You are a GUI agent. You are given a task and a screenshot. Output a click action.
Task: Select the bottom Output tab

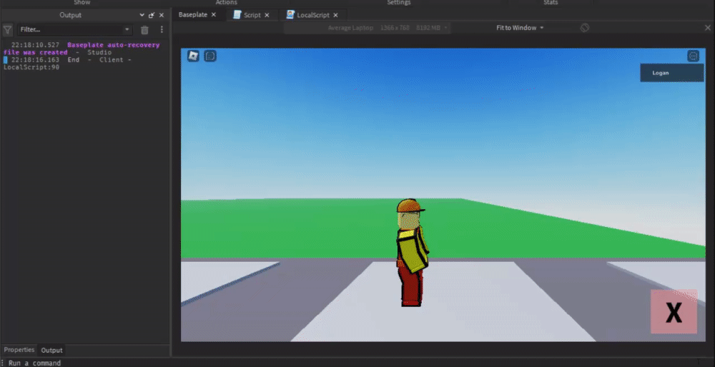pos(52,350)
